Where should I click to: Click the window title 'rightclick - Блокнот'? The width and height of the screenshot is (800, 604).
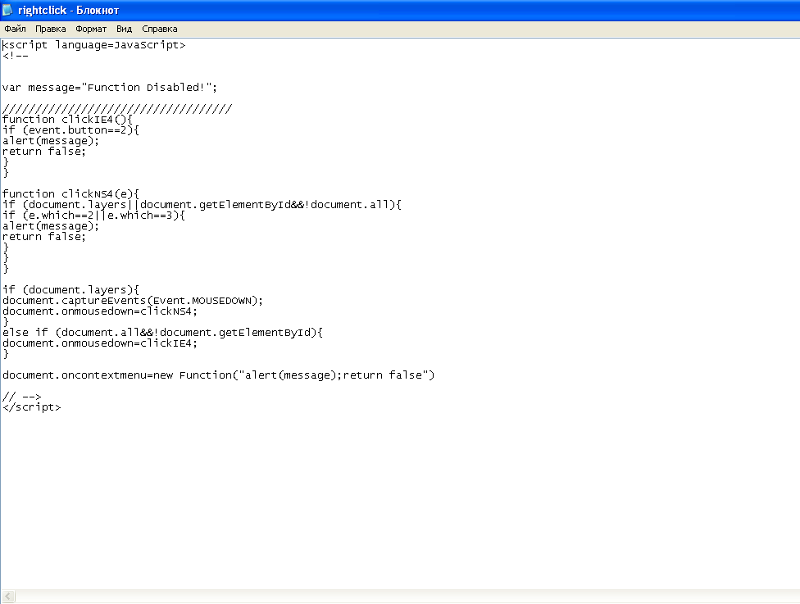pyautogui.click(x=68, y=10)
